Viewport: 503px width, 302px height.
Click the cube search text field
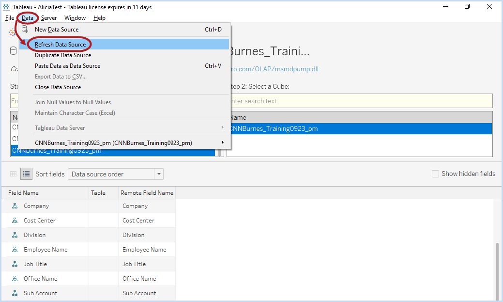361,101
